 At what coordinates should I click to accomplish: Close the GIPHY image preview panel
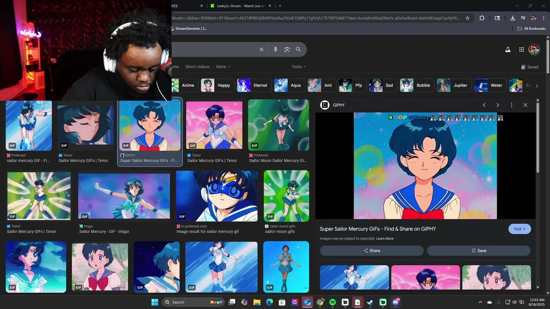[x=525, y=105]
